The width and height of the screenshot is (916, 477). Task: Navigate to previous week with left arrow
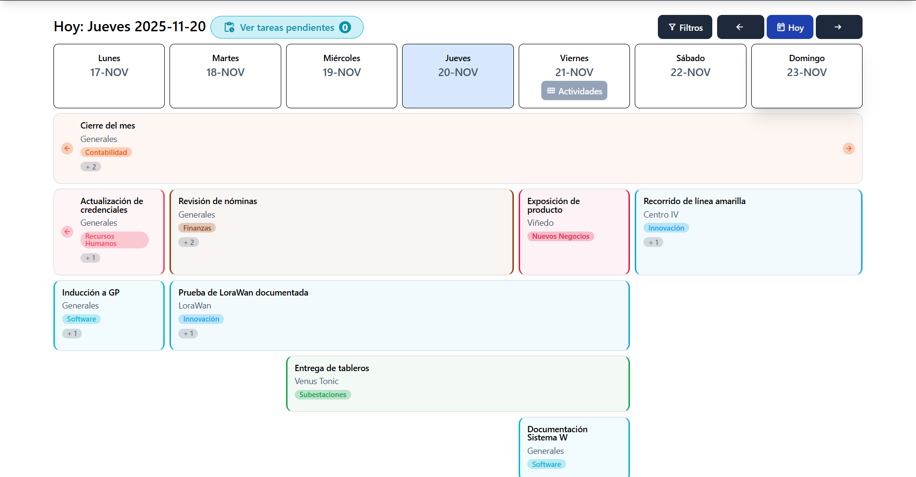740,27
